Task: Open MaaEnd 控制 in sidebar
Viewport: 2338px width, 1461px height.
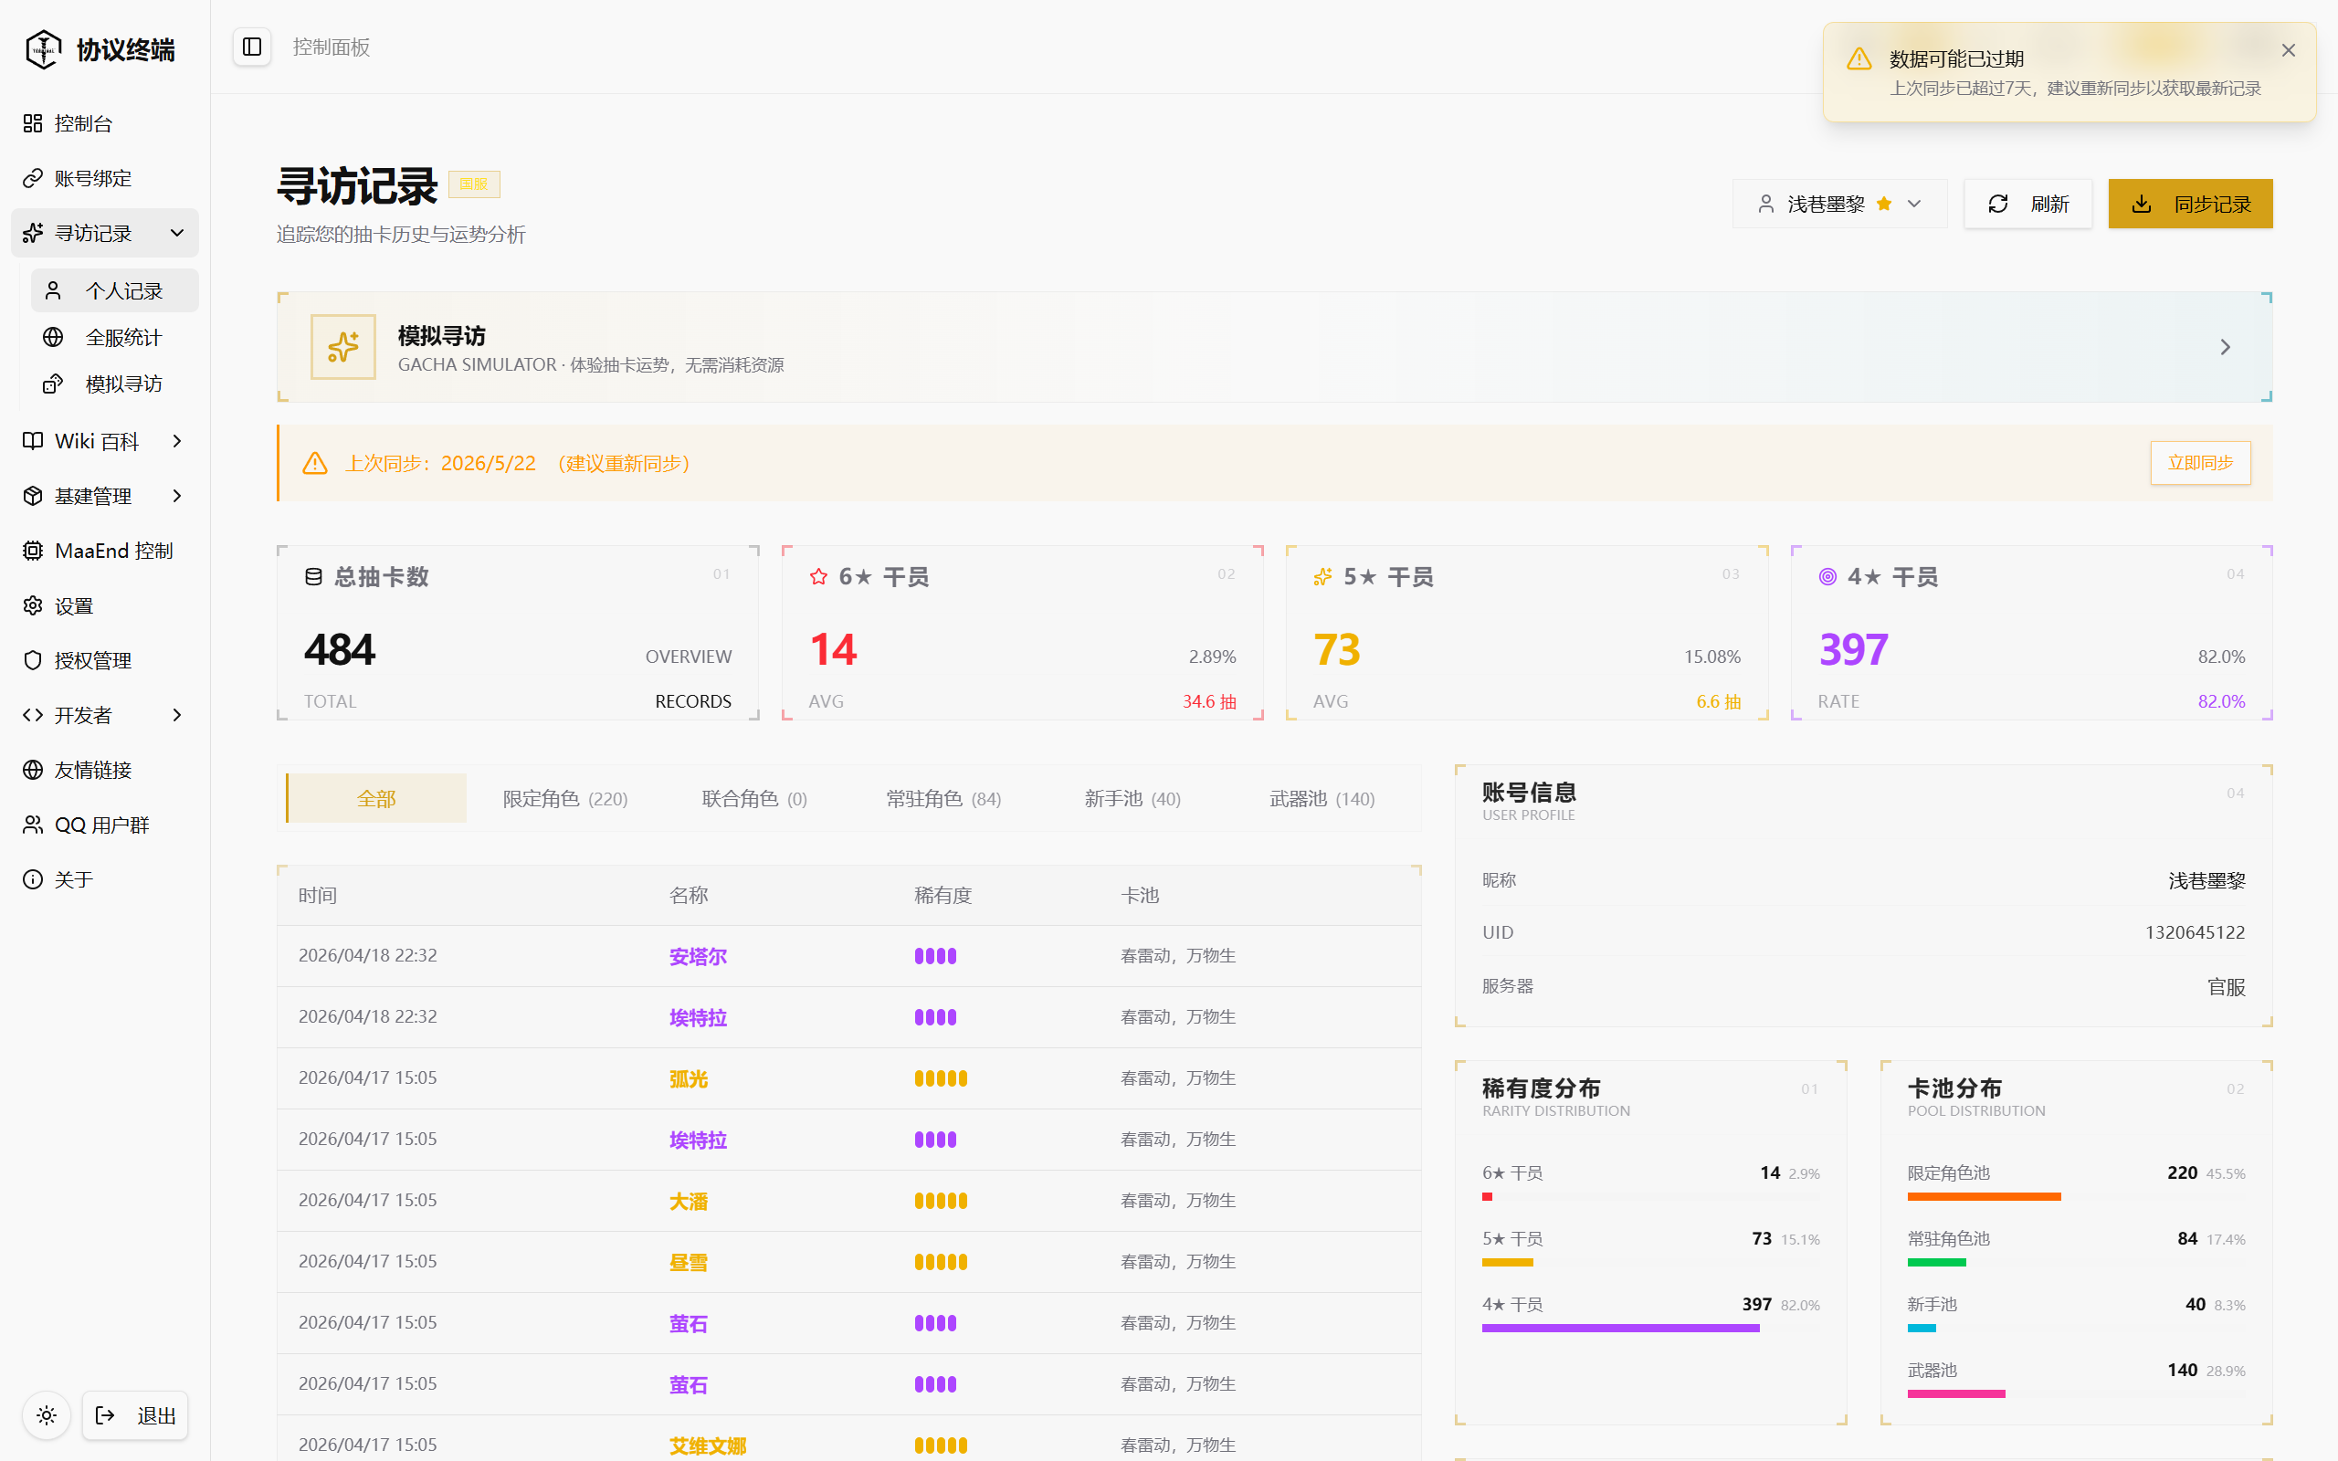Action: 104,551
